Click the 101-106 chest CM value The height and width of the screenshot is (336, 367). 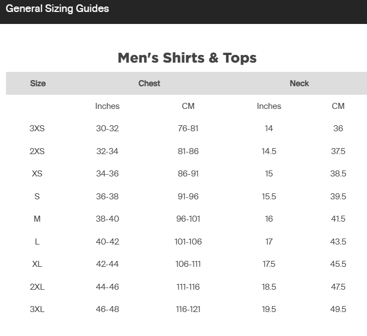[x=188, y=241]
